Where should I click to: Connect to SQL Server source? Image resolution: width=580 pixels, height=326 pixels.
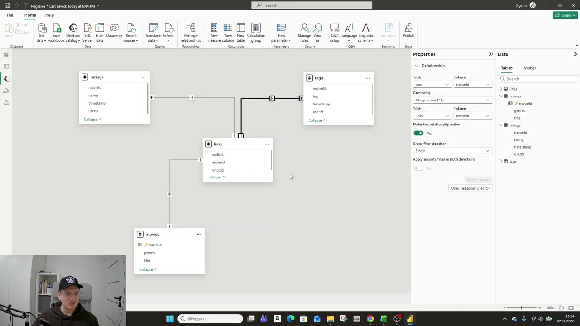(x=87, y=33)
